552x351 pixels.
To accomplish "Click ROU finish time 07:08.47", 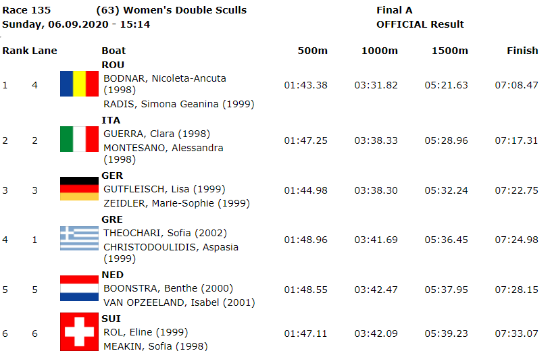I will click(x=516, y=85).
